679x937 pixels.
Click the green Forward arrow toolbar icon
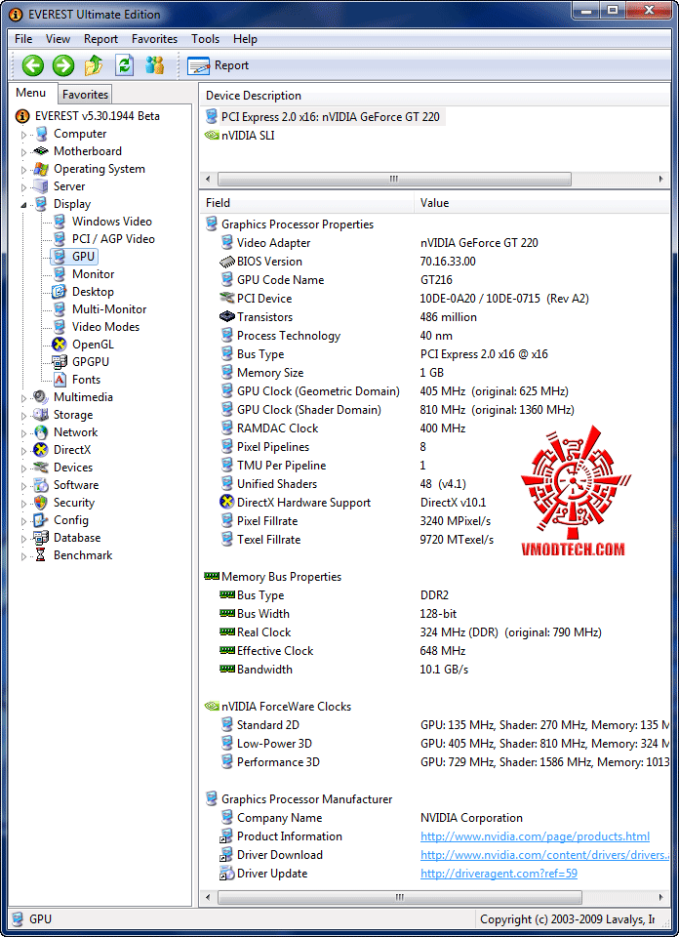tap(63, 65)
